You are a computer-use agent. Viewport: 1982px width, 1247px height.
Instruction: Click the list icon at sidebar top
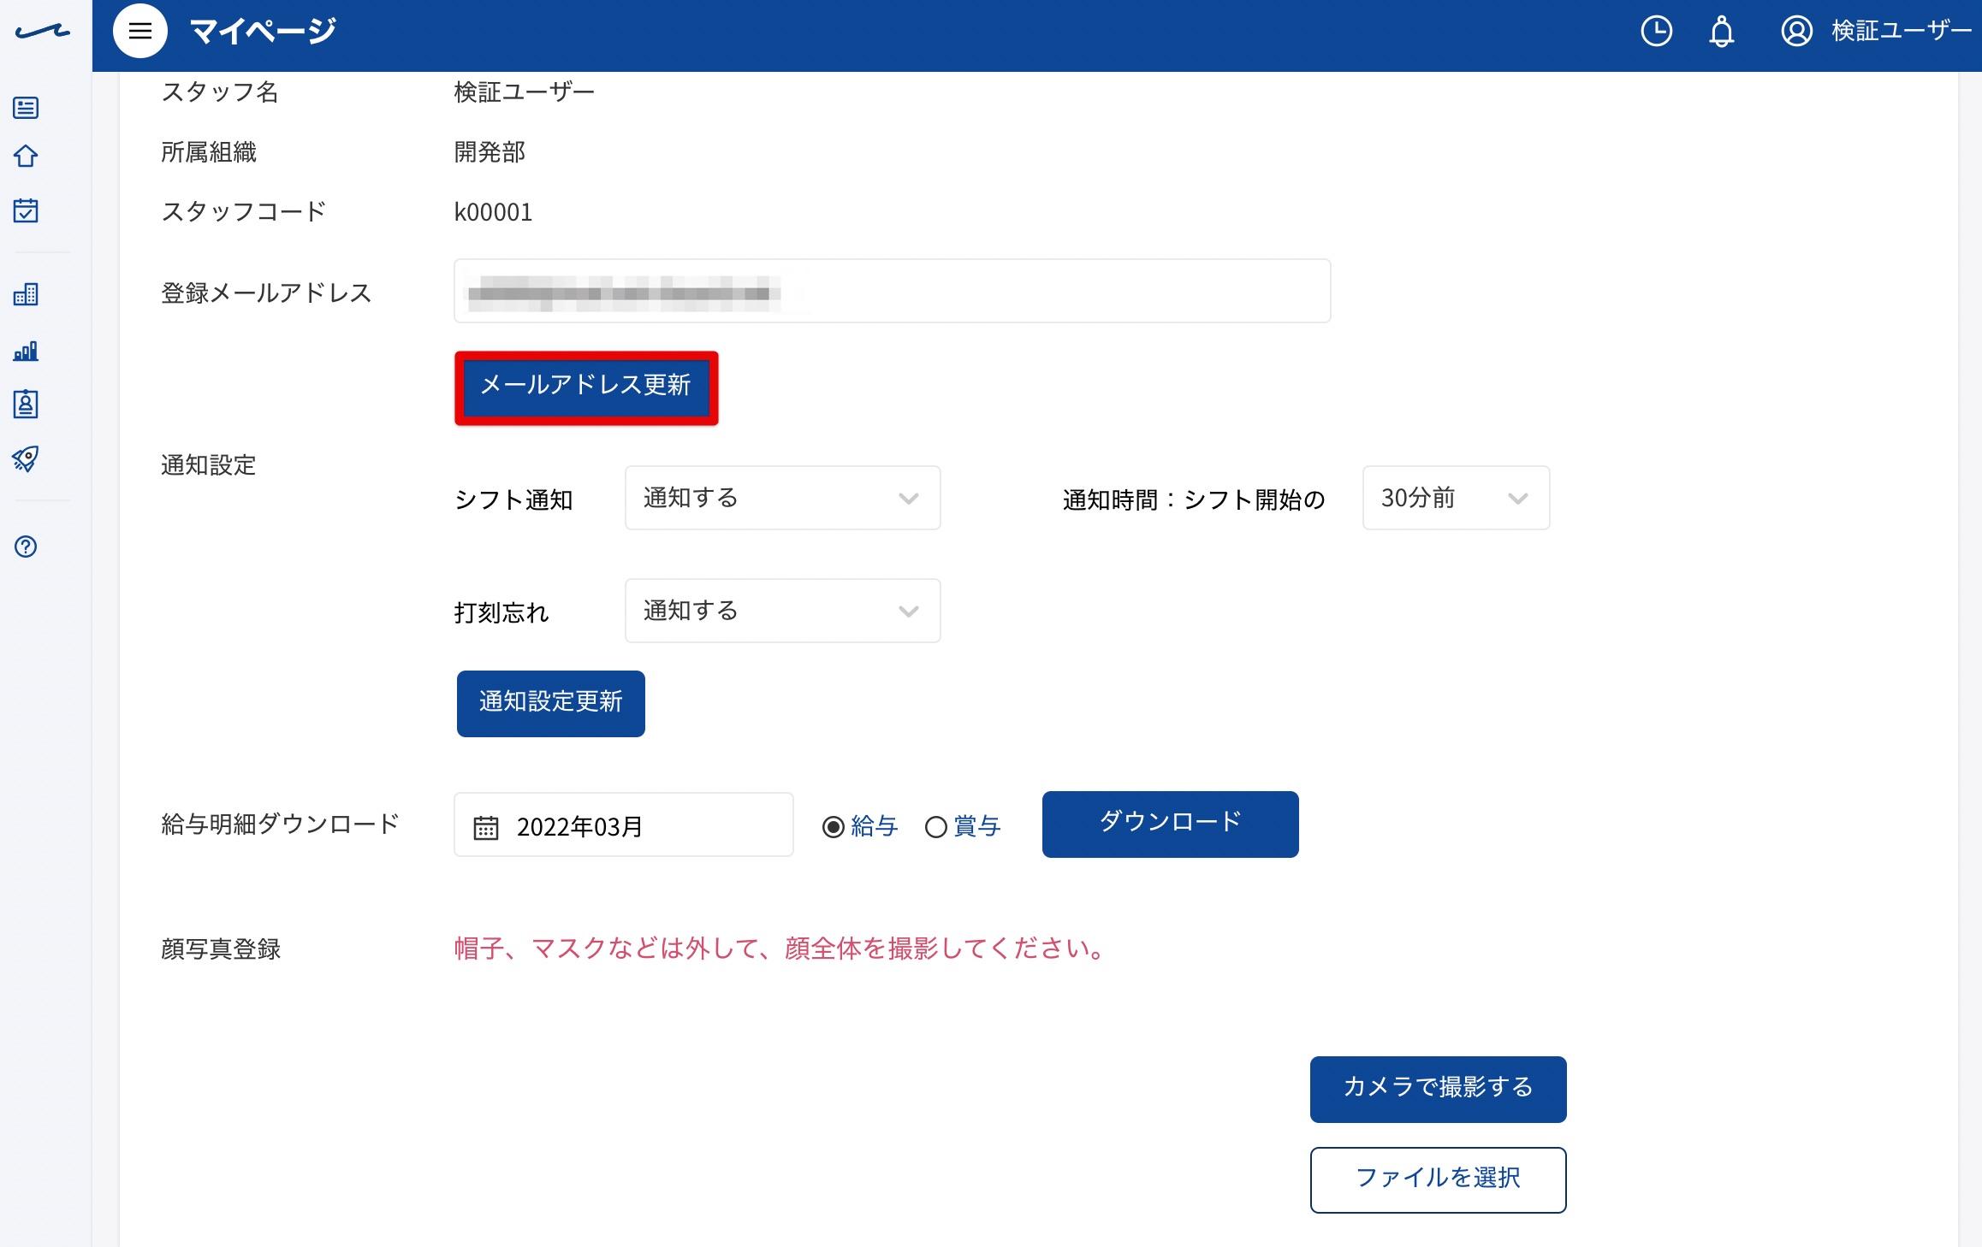pyautogui.click(x=26, y=108)
